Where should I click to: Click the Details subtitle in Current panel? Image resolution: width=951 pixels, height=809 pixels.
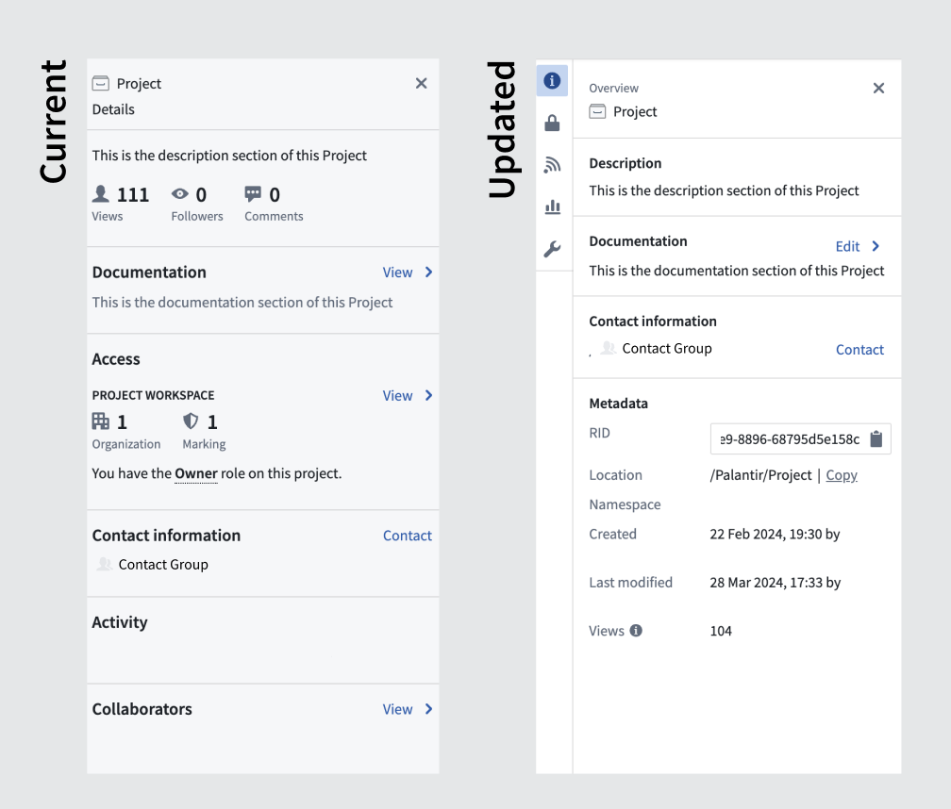113,109
